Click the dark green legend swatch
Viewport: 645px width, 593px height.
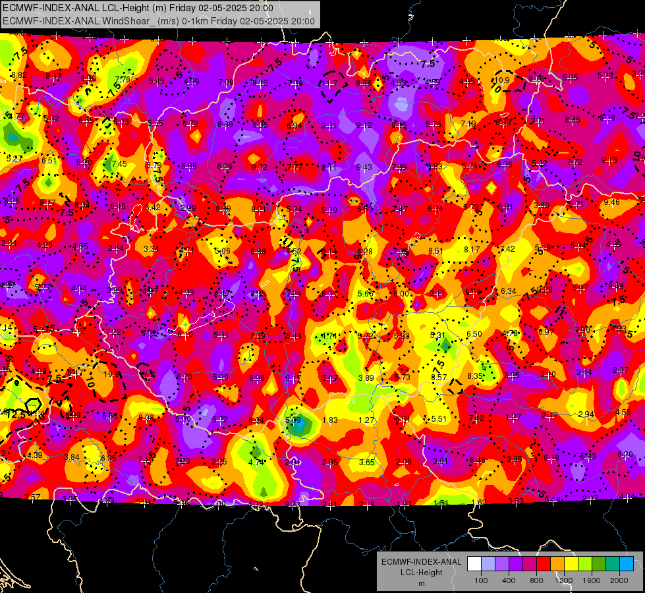598,564
